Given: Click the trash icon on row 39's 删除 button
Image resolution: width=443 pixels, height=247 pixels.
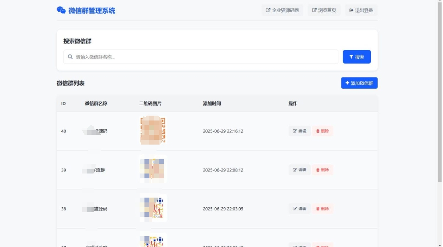Looking at the screenshot, I should [x=317, y=170].
